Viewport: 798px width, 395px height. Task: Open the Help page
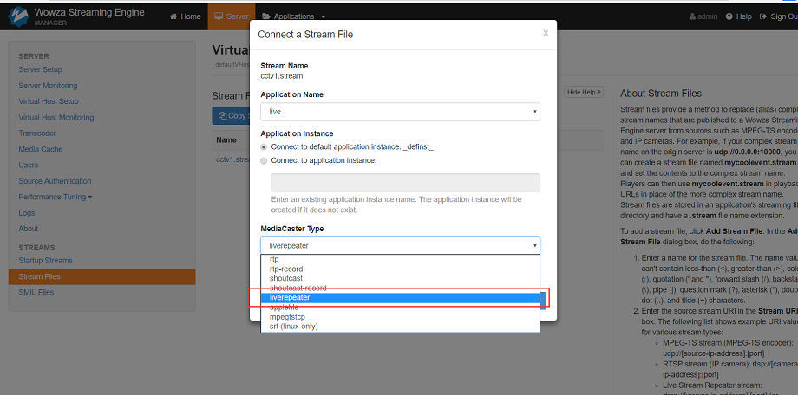[x=738, y=16]
